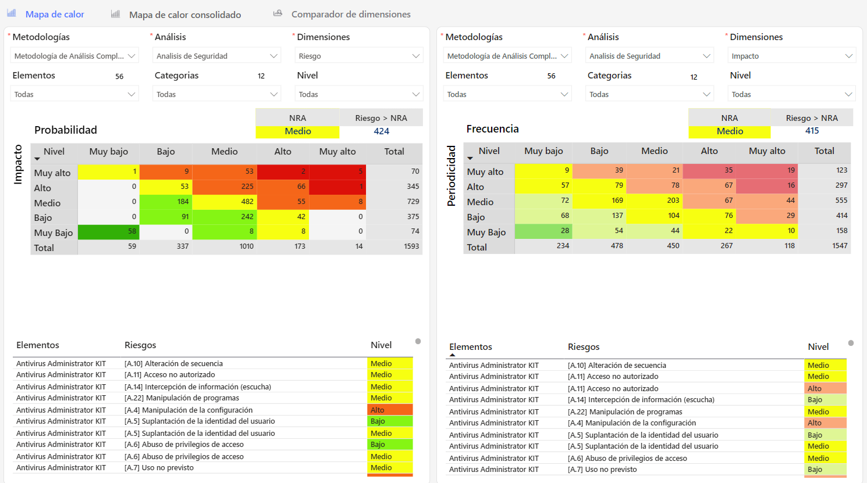
Task: Click the bar chart icon beside Mapa de calor
Action: 12,13
